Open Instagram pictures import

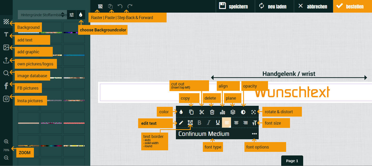pyautogui.click(x=6, y=99)
